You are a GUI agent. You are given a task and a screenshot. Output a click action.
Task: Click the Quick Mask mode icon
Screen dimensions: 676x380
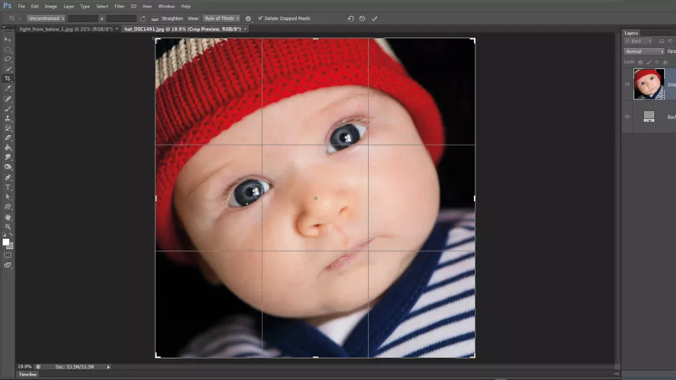click(8, 255)
